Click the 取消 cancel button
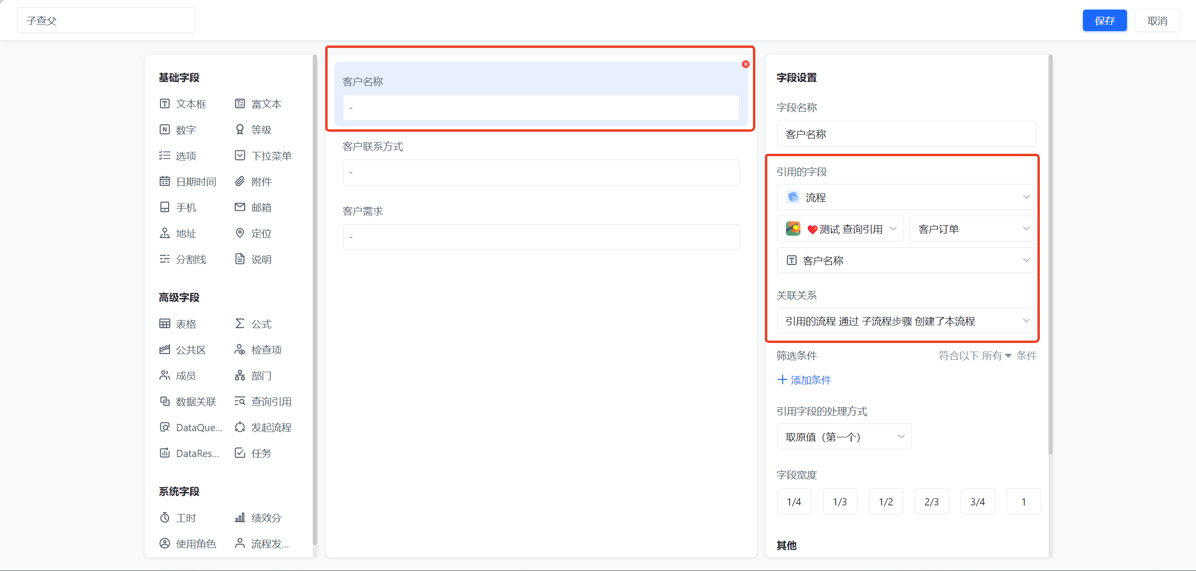 click(x=1157, y=21)
